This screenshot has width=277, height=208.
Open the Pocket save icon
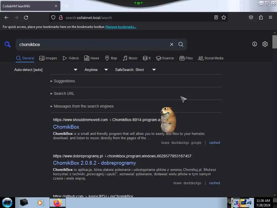click(x=251, y=17)
